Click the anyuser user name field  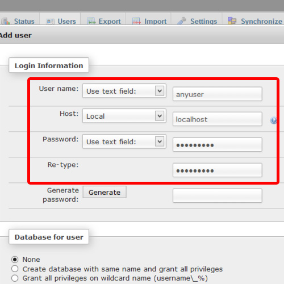tap(218, 94)
